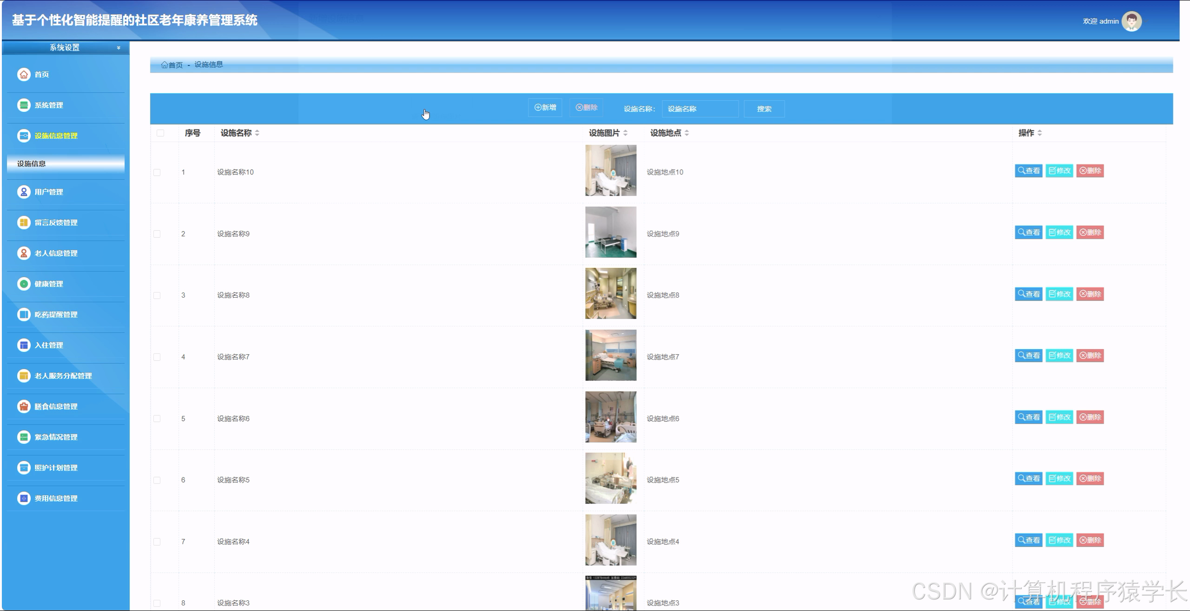1190x611 pixels.
Task: Toggle the select-all header checkbox
Action: (160, 133)
